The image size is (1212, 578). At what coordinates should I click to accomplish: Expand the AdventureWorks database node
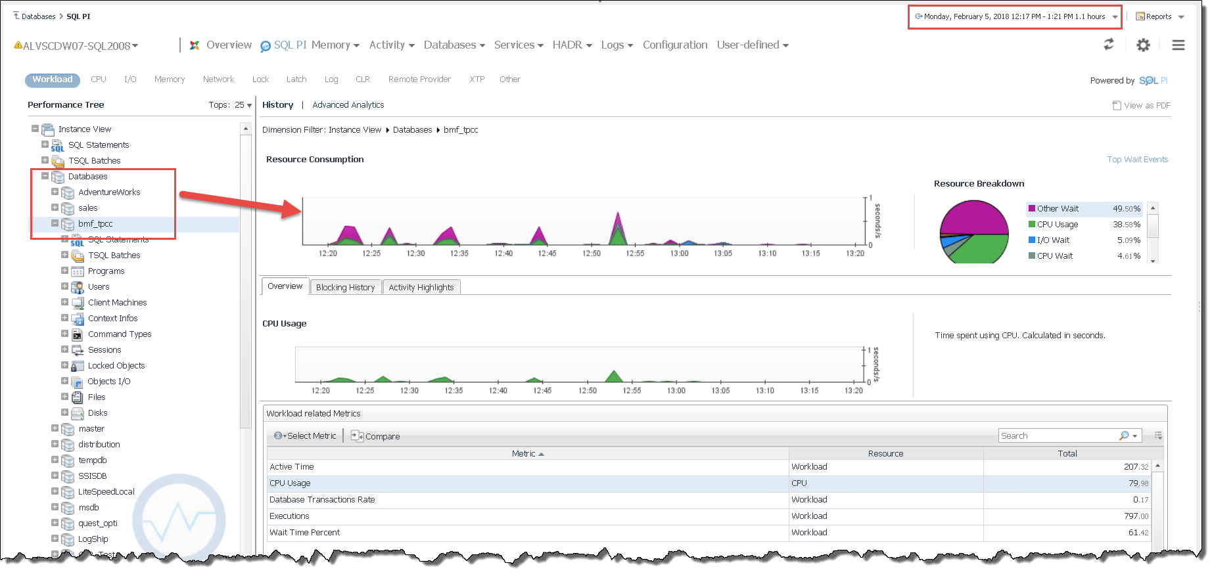pyautogui.click(x=55, y=192)
